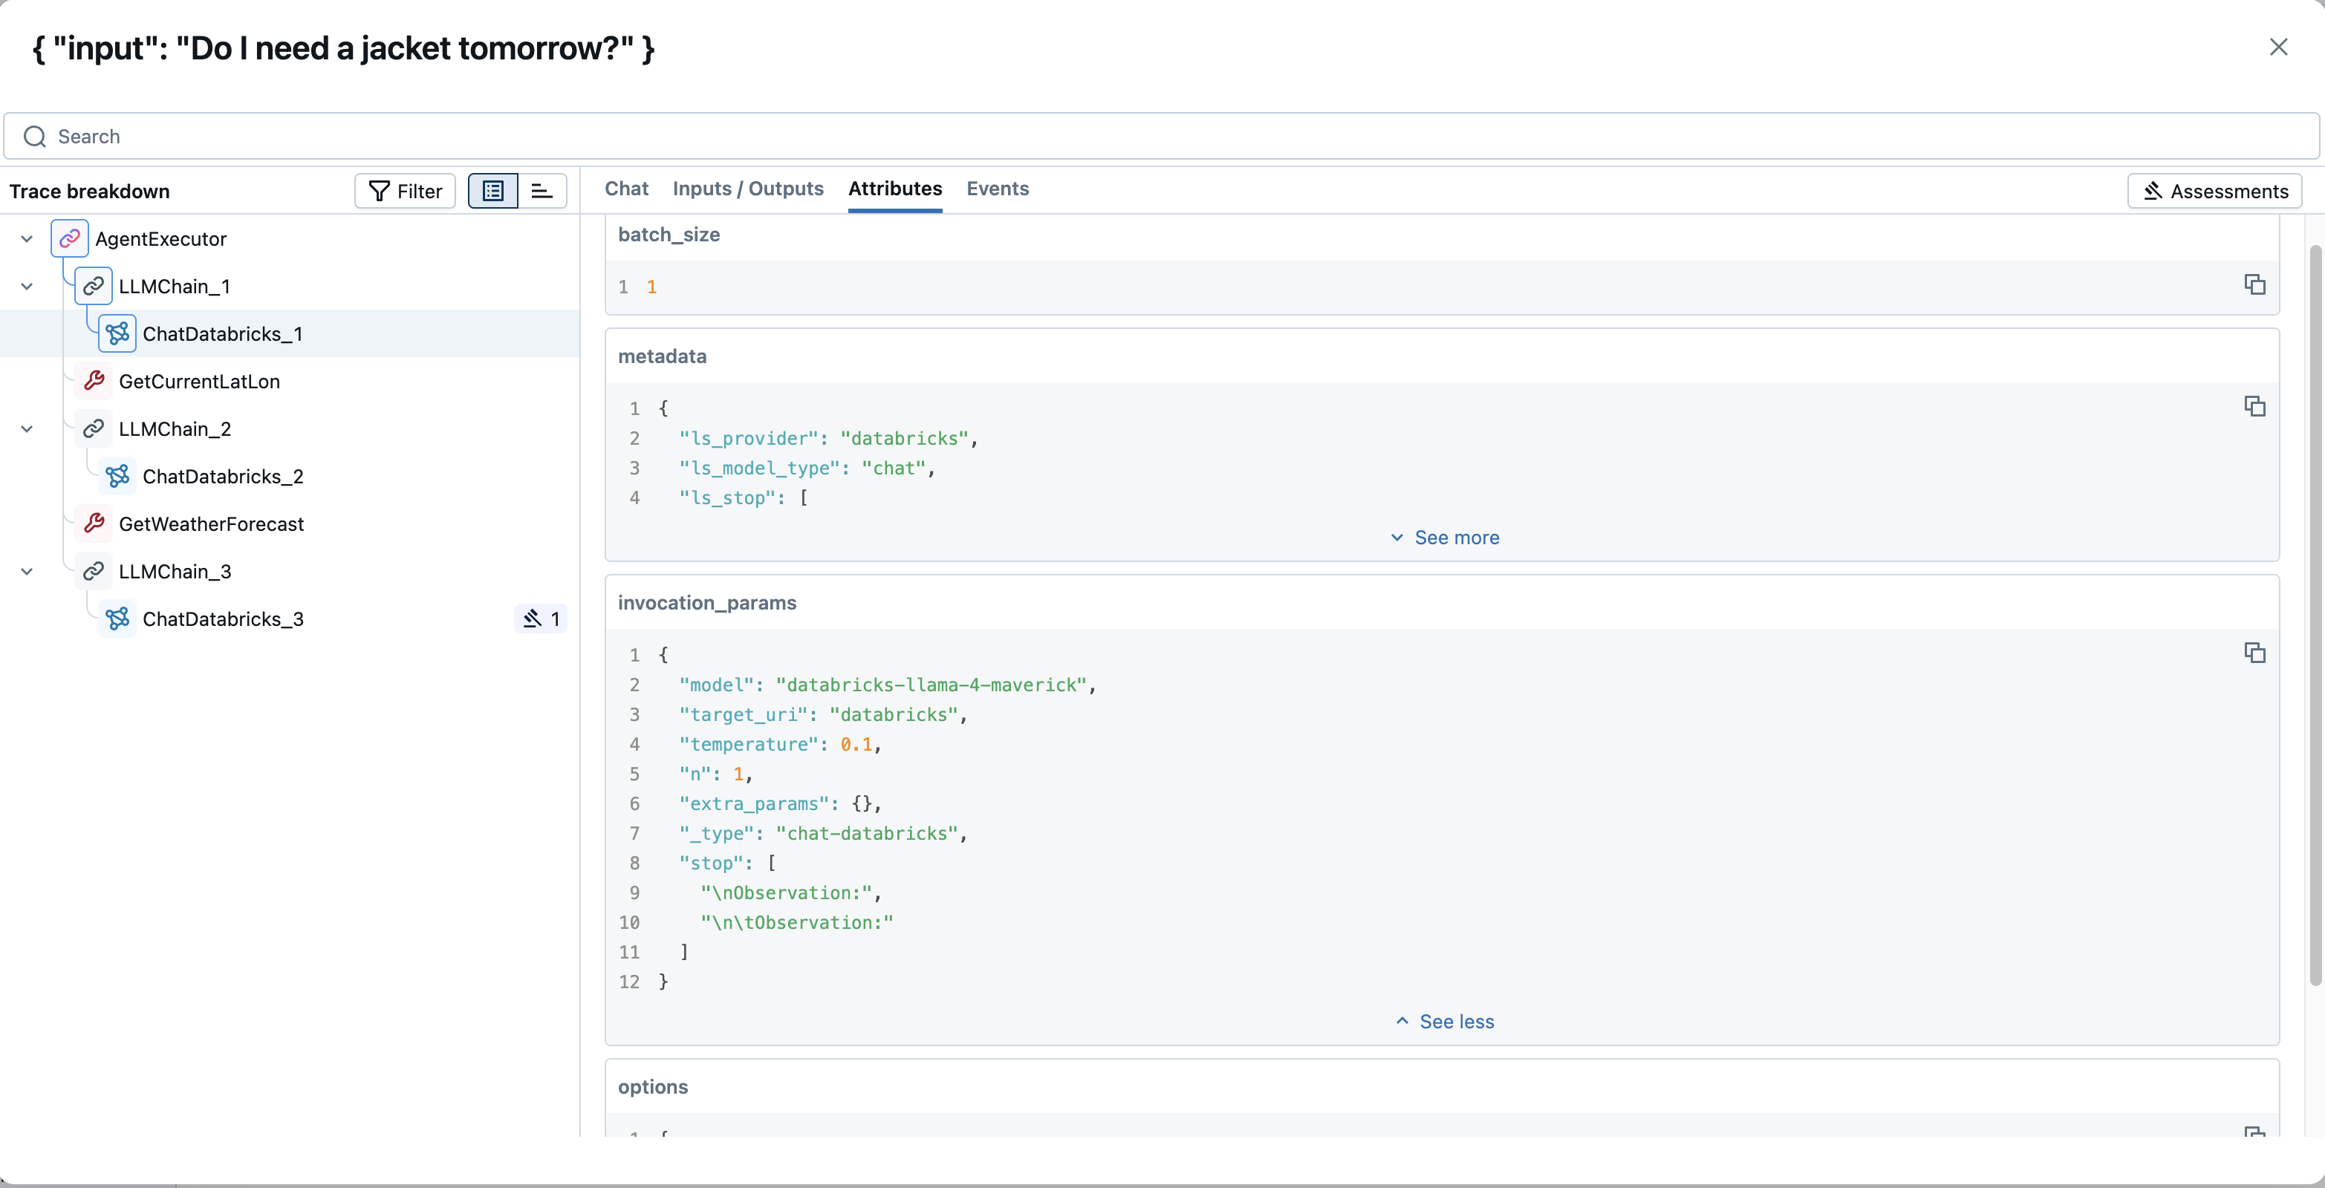The height and width of the screenshot is (1188, 2325).
Task: Click the AgentExecutor chain link icon
Action: point(70,239)
